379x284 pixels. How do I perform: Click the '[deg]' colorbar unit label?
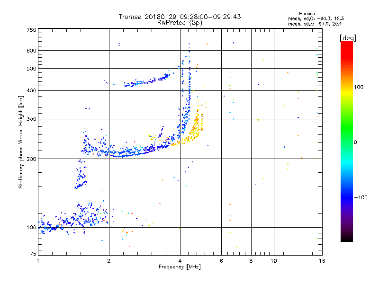click(x=348, y=38)
